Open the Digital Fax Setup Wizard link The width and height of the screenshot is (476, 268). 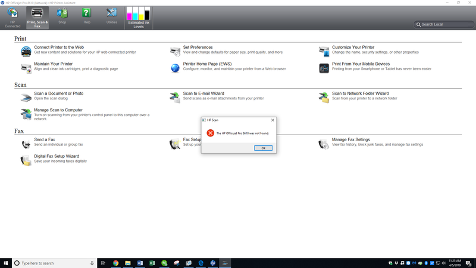click(57, 156)
